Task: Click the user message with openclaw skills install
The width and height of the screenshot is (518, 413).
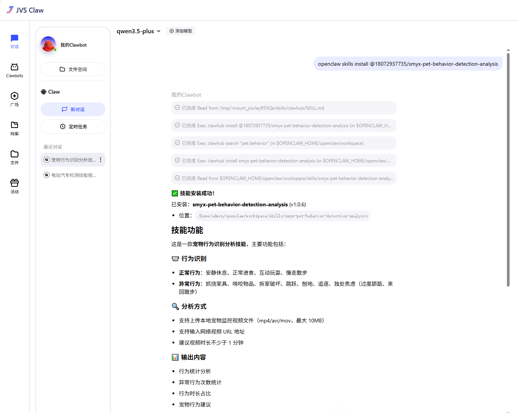Action: (408, 64)
